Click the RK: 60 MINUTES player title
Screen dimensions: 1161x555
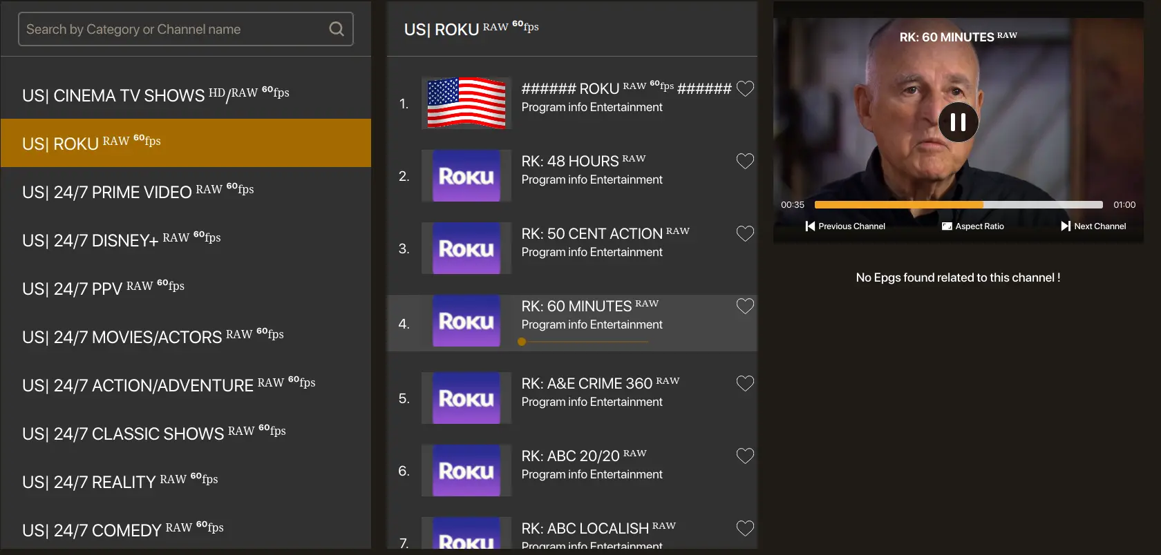coord(958,37)
